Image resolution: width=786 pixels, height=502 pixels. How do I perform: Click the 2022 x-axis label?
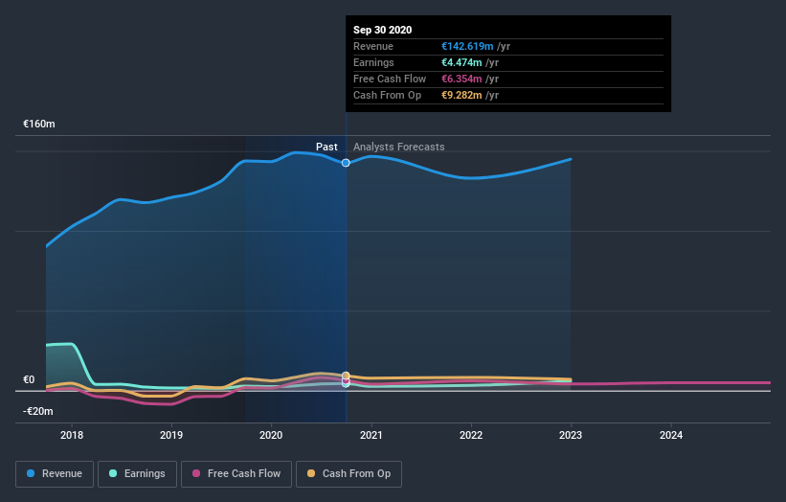471,435
